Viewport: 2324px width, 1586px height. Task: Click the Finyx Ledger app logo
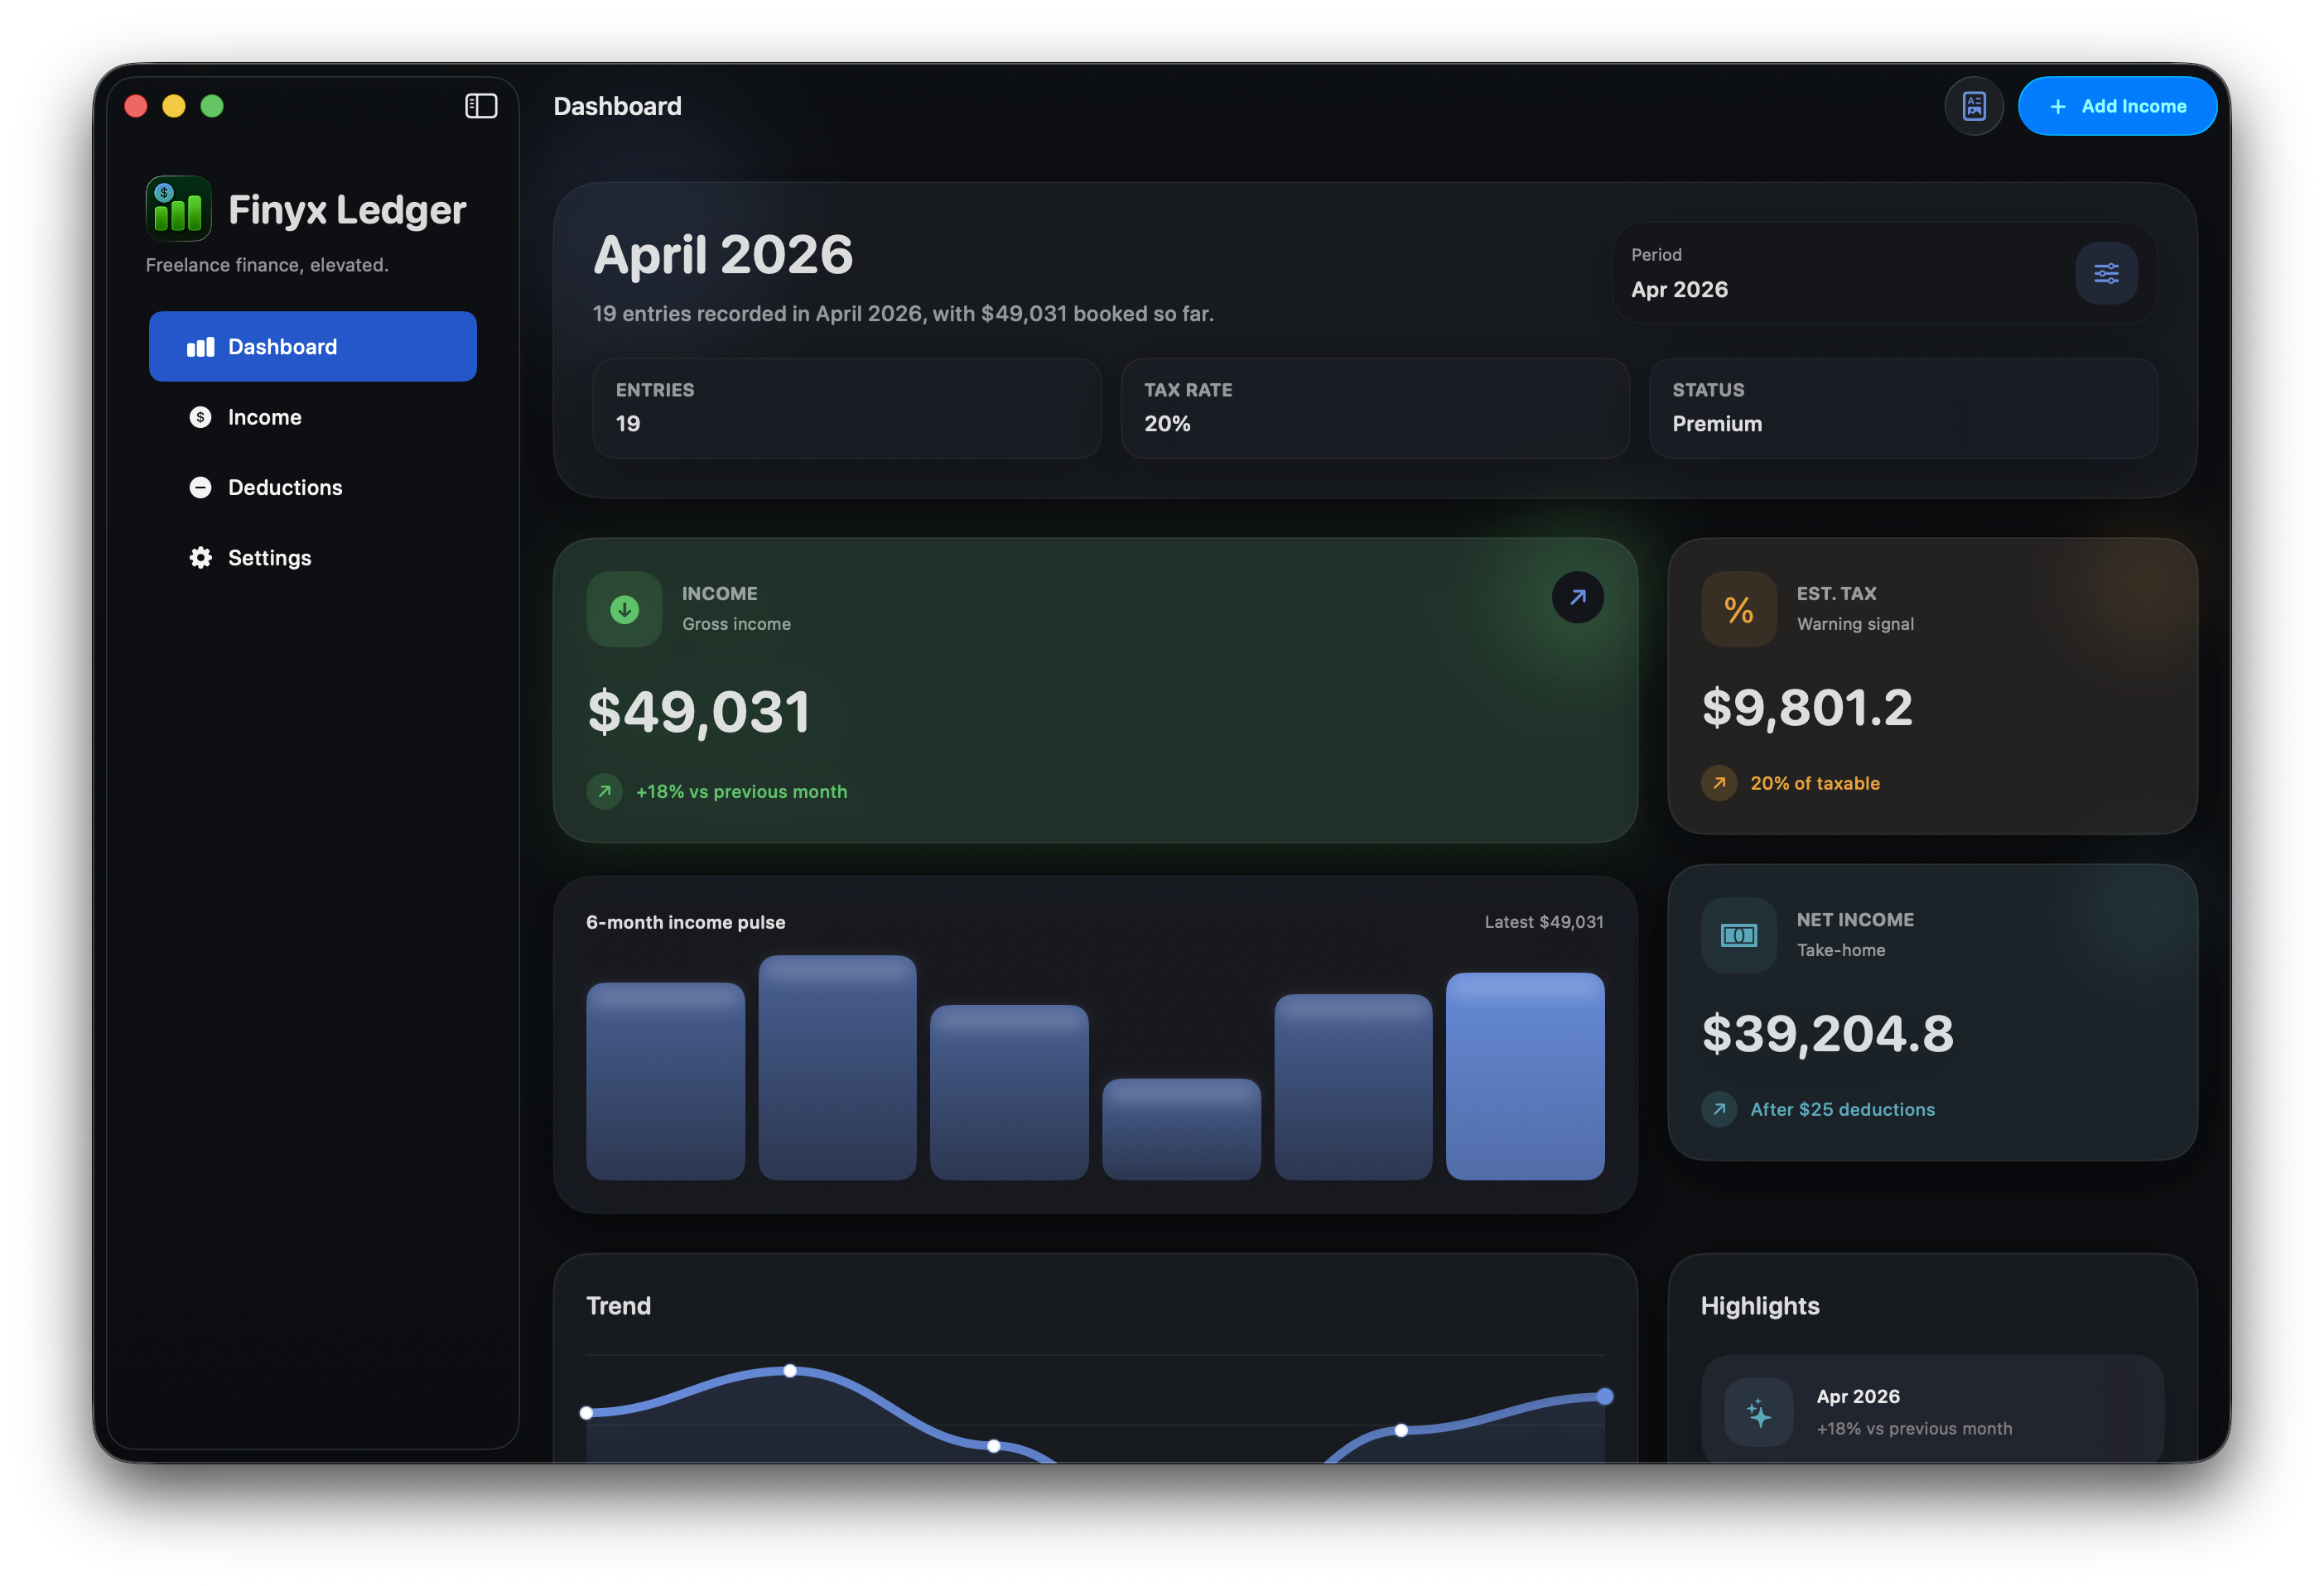tap(178, 209)
